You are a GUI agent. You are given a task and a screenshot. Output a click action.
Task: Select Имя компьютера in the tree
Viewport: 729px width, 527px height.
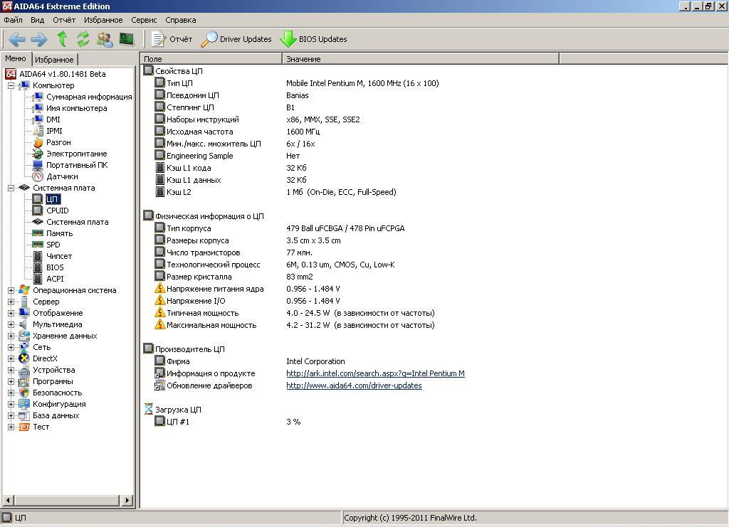76,108
